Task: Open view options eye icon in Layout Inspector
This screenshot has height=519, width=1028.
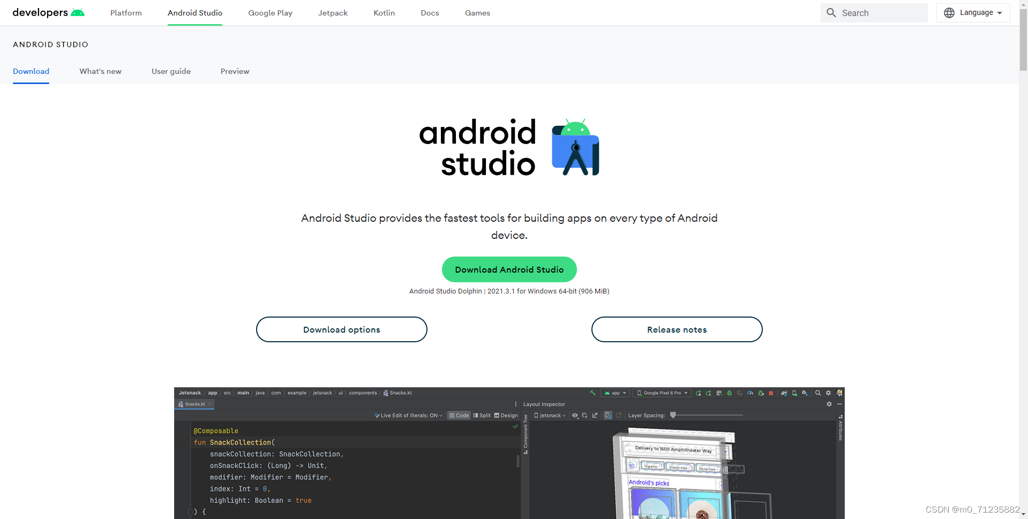Action: tap(575, 415)
